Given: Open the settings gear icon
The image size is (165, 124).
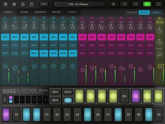Looking at the screenshot, I should [x=14, y=4].
